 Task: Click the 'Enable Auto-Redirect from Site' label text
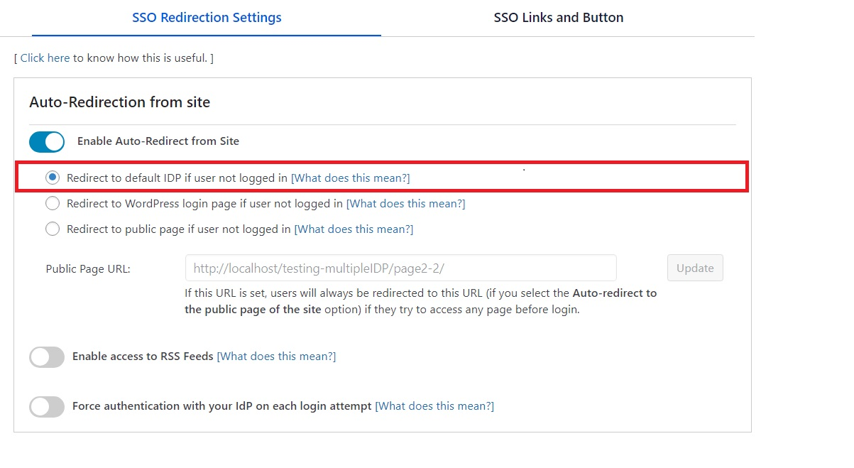(x=158, y=141)
